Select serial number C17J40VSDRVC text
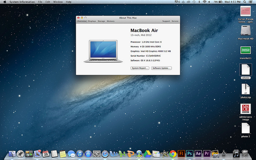The width and height of the screenshot is (256, 160). tap(153, 56)
